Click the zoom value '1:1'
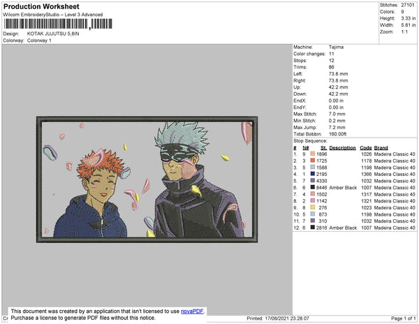This screenshot has width=419, height=324. 404,32
